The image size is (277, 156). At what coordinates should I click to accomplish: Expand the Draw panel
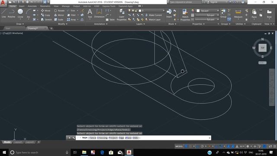pos(20,24)
